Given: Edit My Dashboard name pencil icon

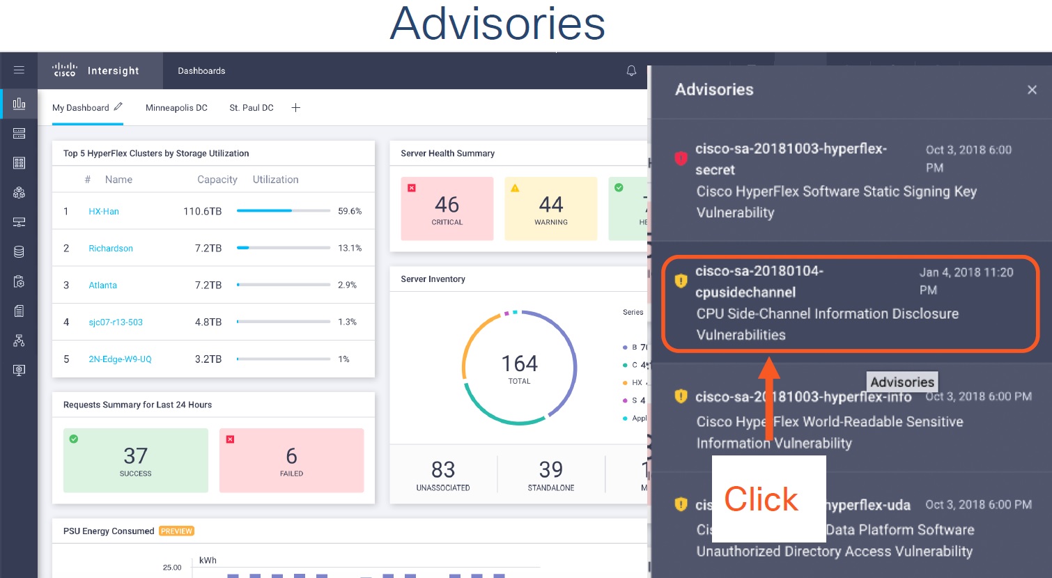Looking at the screenshot, I should 118,107.
